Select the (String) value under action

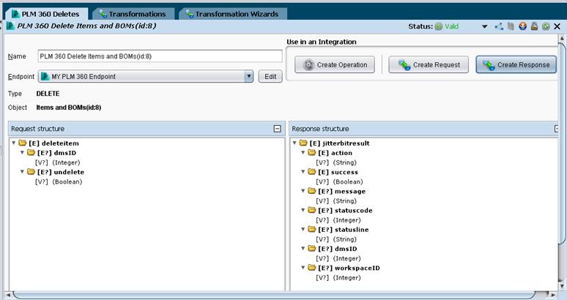[x=344, y=163]
